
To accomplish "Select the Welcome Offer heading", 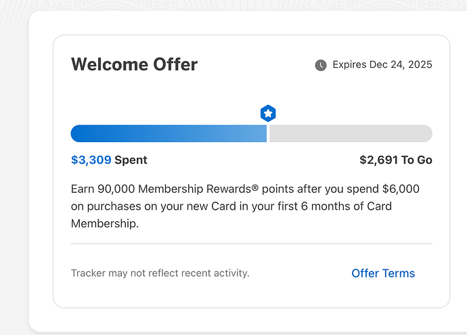I will click(x=134, y=64).
